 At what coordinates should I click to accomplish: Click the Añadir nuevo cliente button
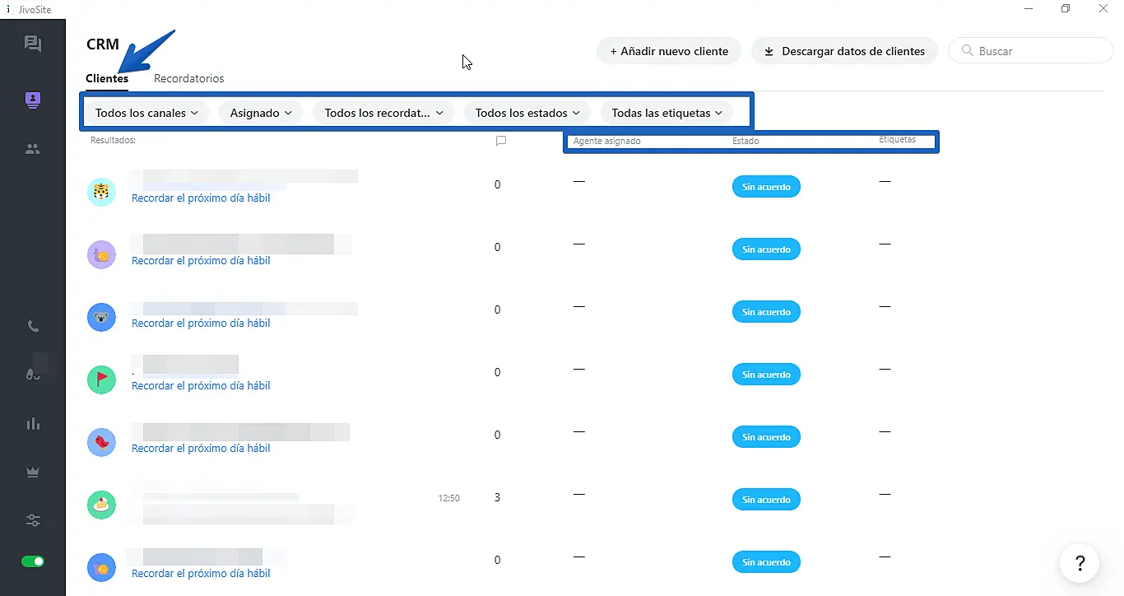668,51
